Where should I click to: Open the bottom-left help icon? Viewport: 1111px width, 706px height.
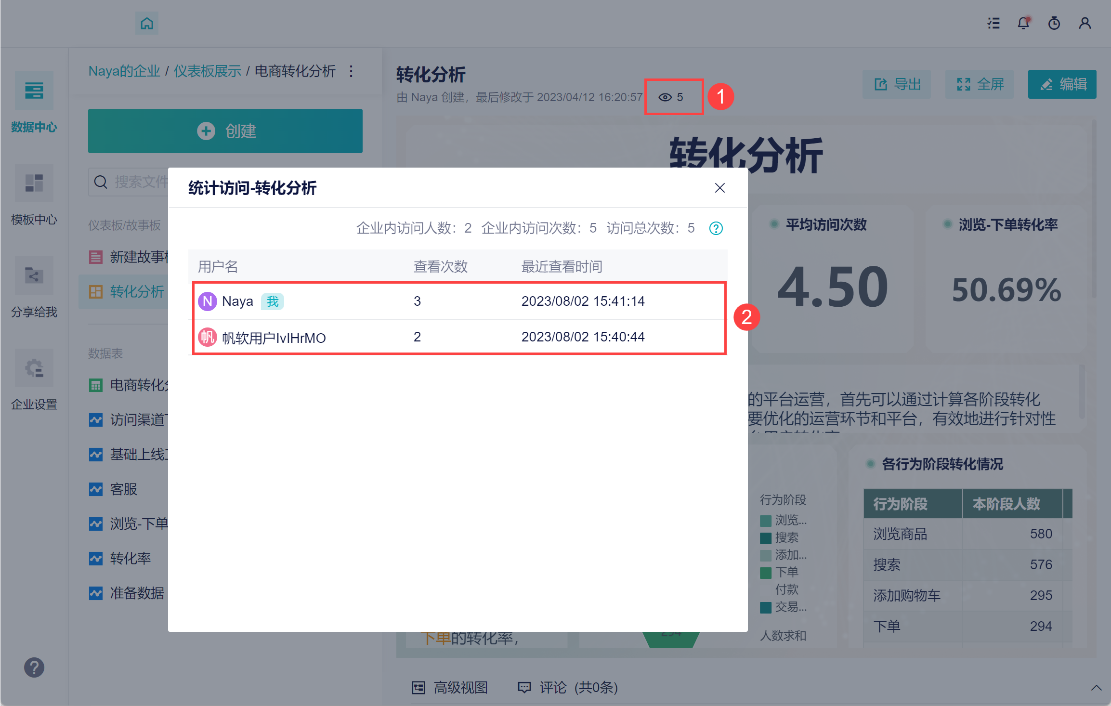click(34, 667)
